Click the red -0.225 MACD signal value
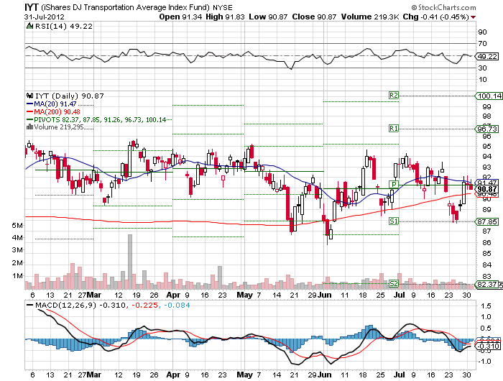503x381 pixels. (x=144, y=306)
